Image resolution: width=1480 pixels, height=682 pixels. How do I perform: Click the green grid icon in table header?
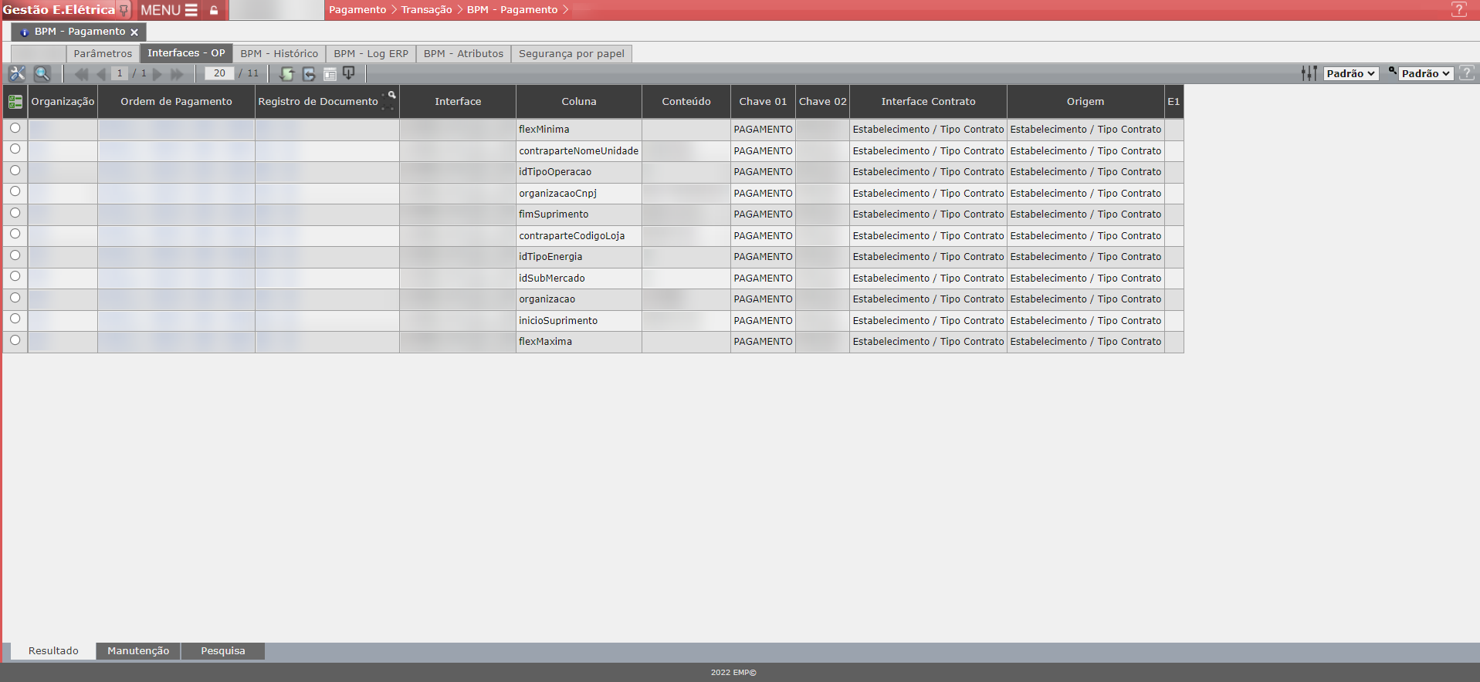coord(15,102)
